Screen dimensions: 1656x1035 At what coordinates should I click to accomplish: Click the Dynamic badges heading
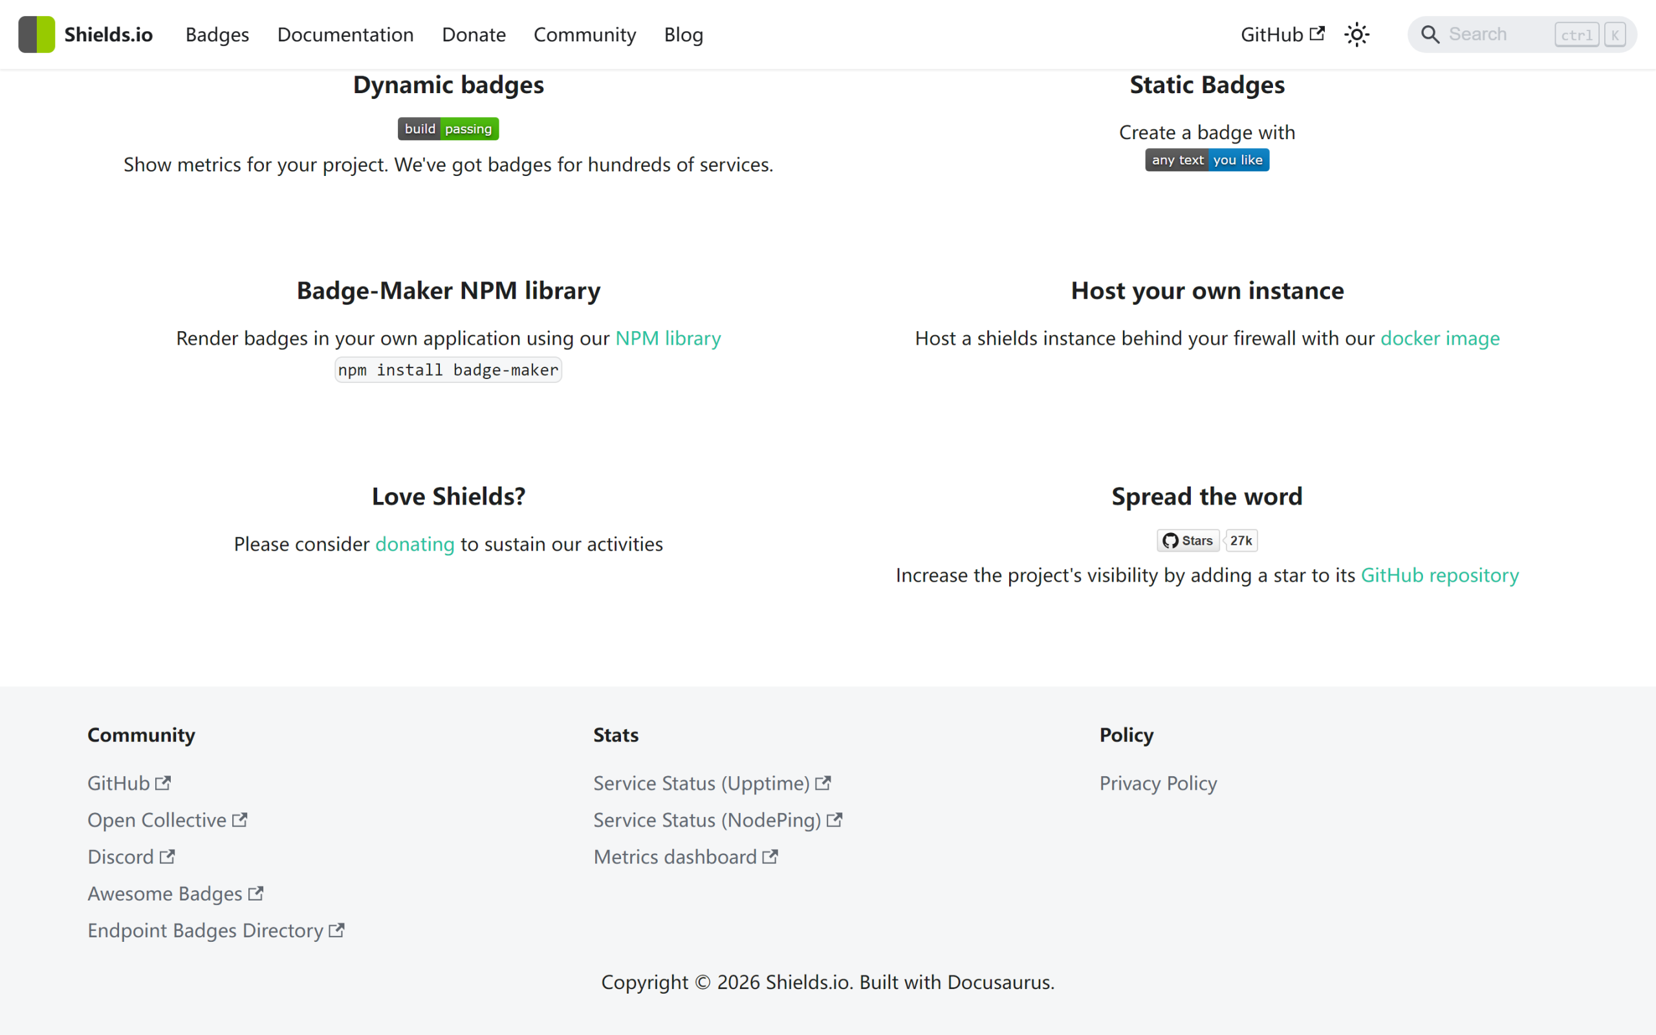click(x=448, y=85)
